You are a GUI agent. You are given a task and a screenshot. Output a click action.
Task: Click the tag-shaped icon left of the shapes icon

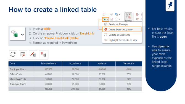click(112, 15)
